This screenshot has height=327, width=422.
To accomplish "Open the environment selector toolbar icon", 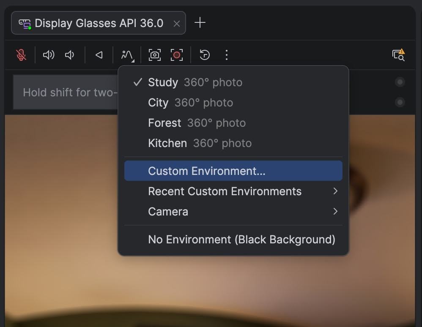I will (127, 55).
